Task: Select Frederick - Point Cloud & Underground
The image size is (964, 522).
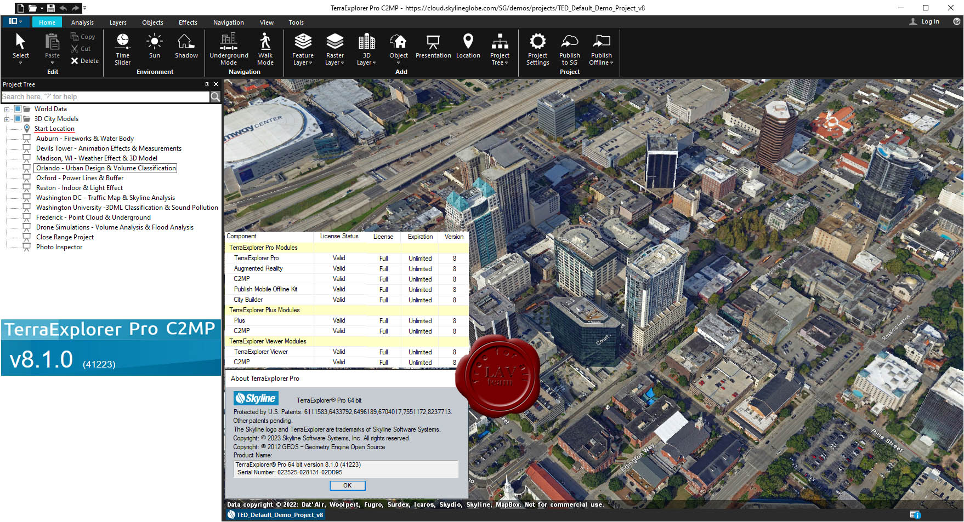Action: click(x=93, y=217)
